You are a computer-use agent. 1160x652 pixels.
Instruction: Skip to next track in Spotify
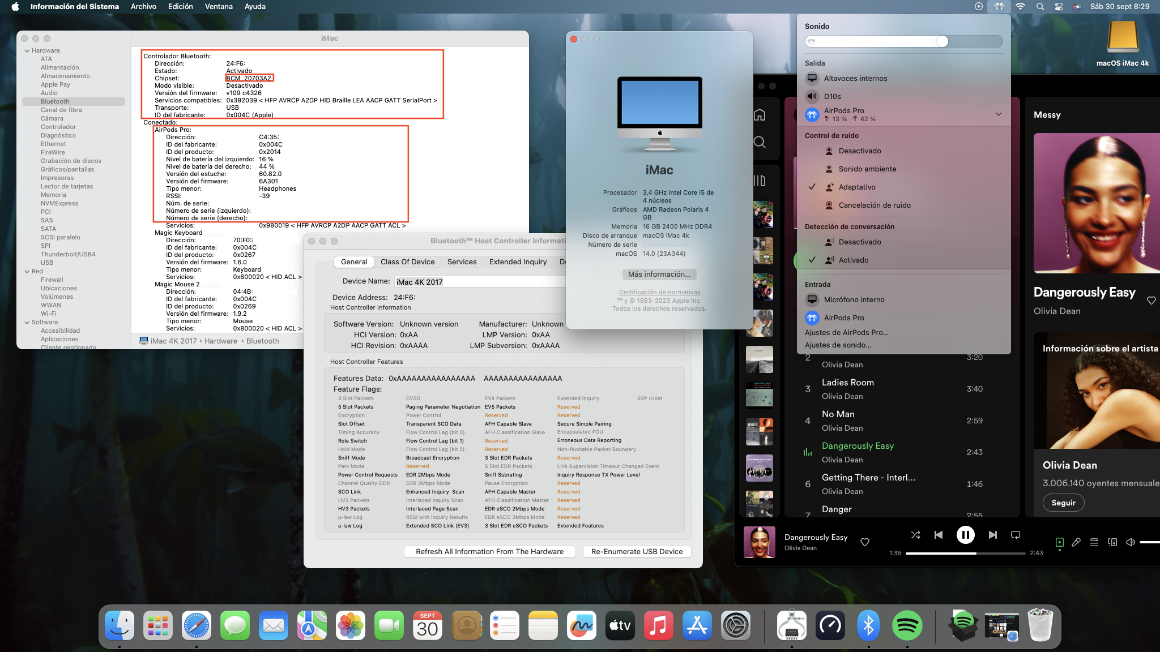click(x=992, y=535)
